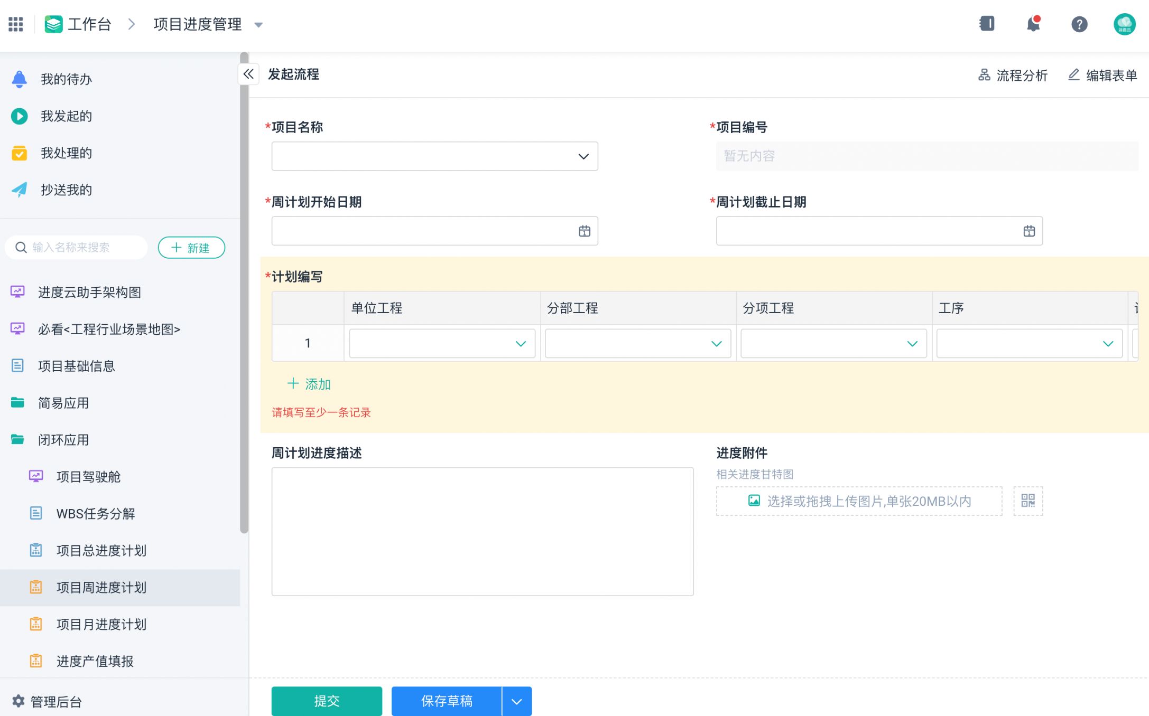This screenshot has height=716, width=1149.
Task: Open the app grid launcher icon
Action: [16, 24]
